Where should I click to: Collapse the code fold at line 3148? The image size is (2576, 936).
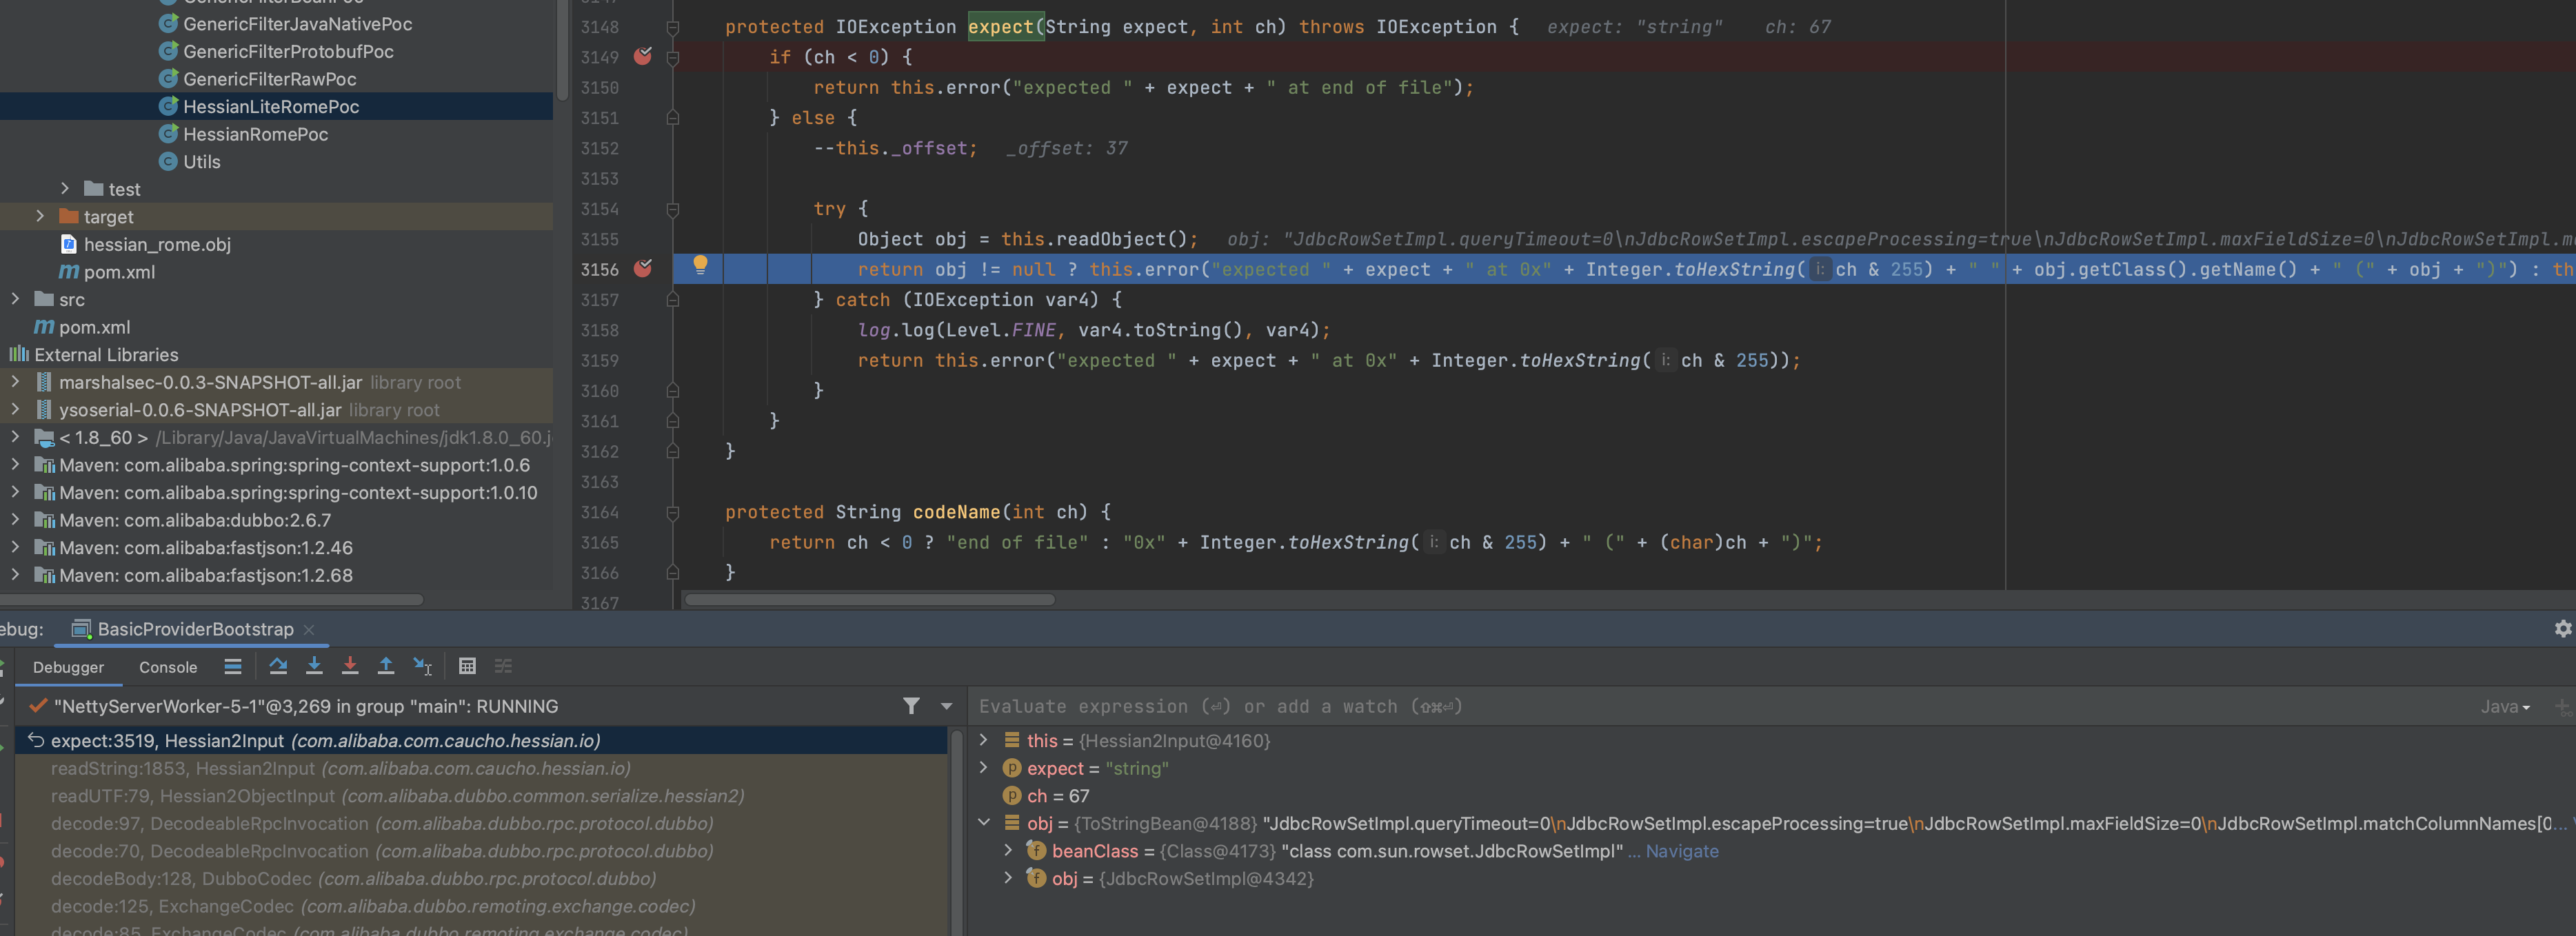point(673,28)
